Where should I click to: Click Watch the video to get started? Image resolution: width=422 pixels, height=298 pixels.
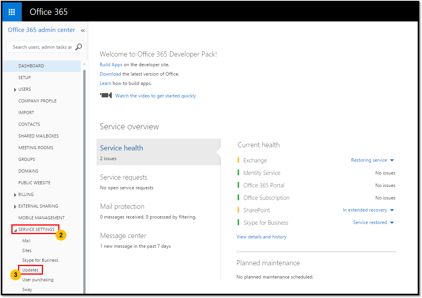[x=156, y=95]
